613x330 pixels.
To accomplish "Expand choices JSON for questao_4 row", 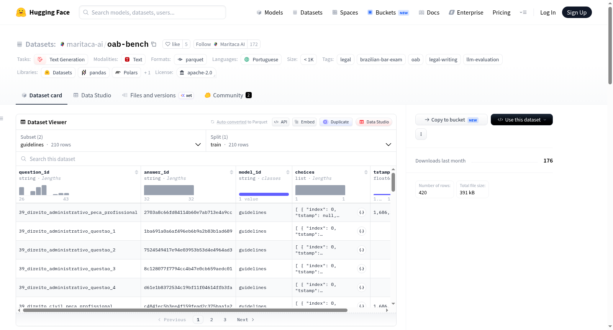I will click(362, 287).
